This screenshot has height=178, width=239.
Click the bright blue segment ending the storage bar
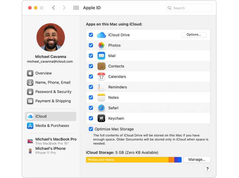coord(180,160)
